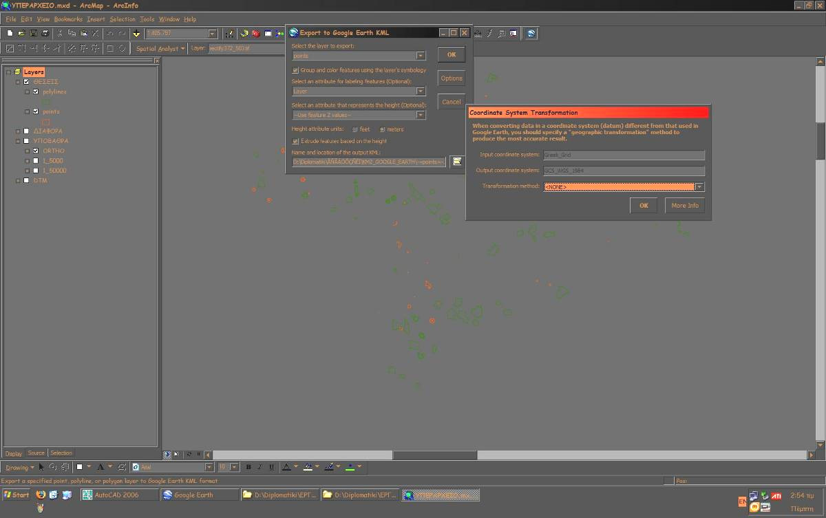Image resolution: width=826 pixels, height=518 pixels.
Task: Select feet as height units
Action: [355, 129]
